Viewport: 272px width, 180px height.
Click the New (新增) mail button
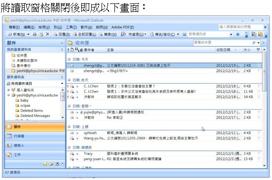click(x=17, y=34)
